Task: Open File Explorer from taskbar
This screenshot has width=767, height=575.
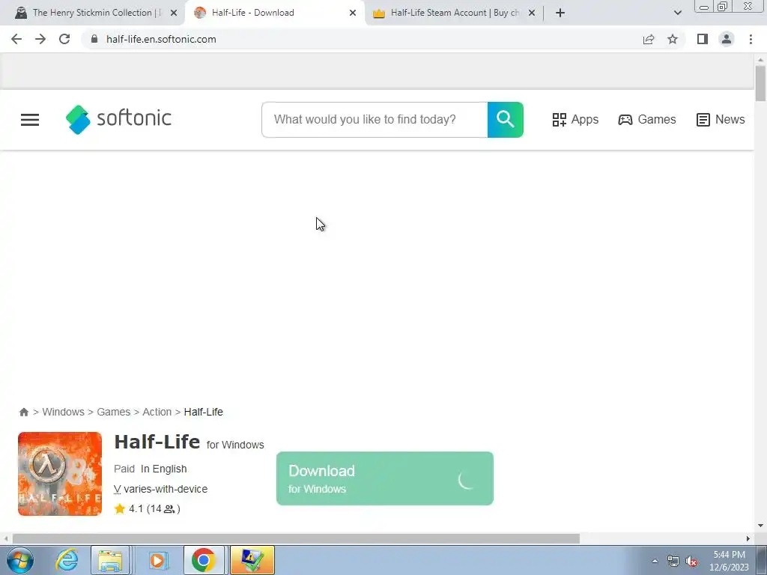Action: click(x=111, y=560)
